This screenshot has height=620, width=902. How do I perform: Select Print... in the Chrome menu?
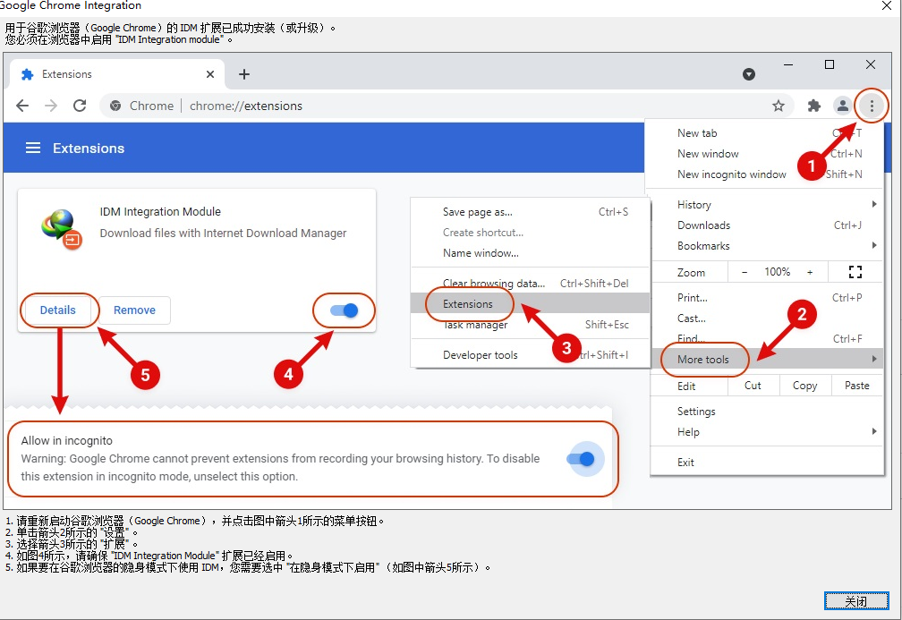[x=766, y=297]
